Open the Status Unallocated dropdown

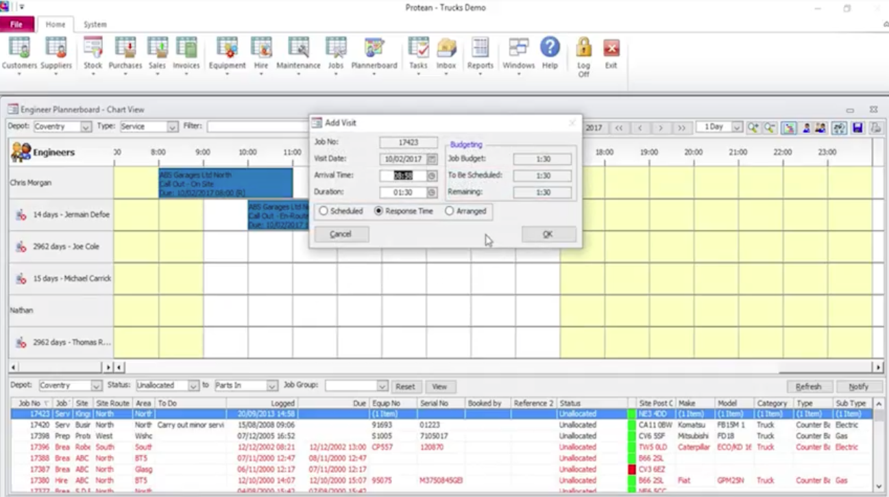click(193, 386)
